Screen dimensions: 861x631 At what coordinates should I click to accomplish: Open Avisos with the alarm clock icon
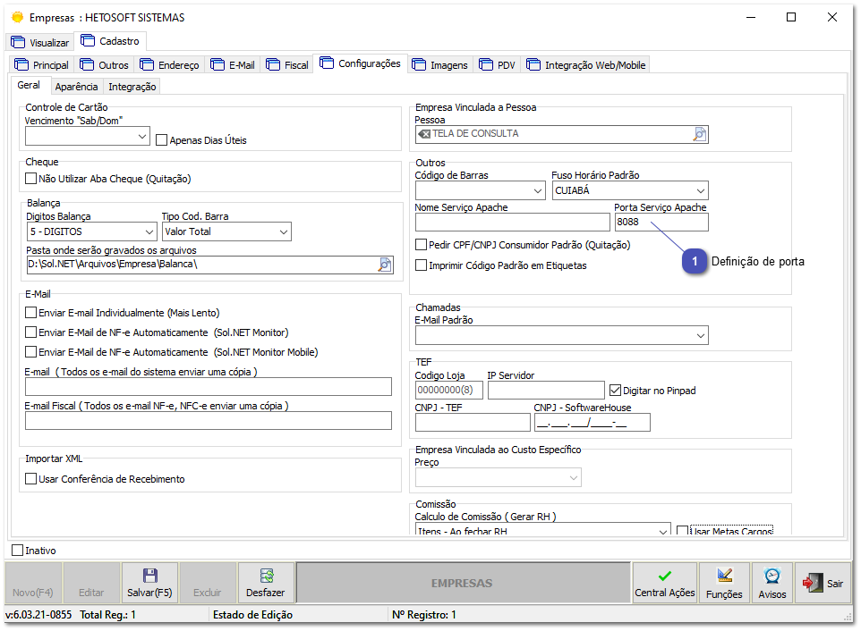pos(771,573)
